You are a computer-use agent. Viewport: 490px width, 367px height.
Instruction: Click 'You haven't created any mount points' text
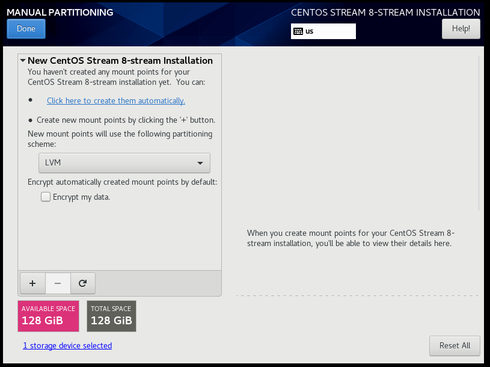pos(116,77)
